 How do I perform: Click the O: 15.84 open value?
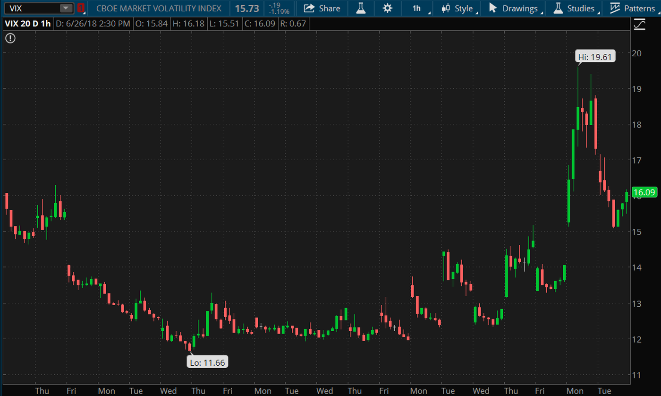point(151,24)
